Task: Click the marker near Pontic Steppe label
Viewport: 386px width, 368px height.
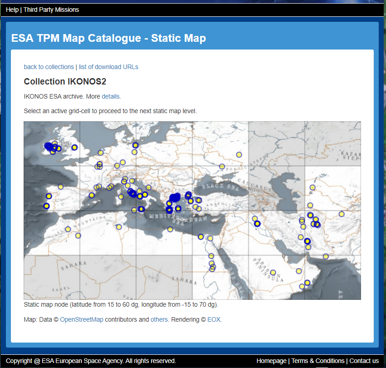Action: (x=222, y=167)
